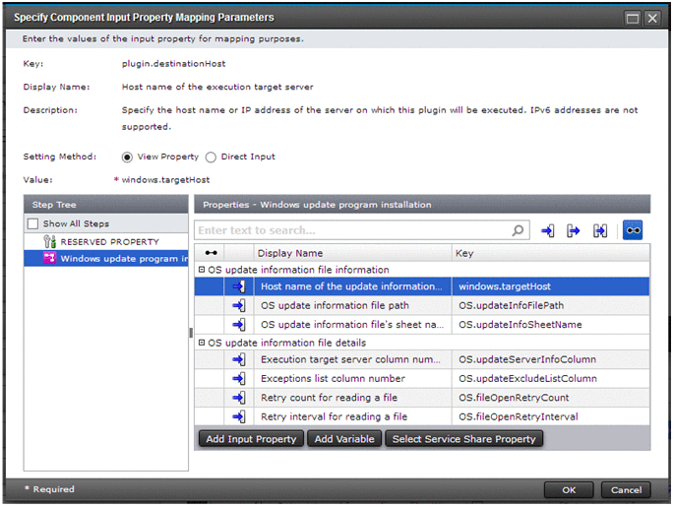Click input icon beside Retry count row

[x=238, y=398]
